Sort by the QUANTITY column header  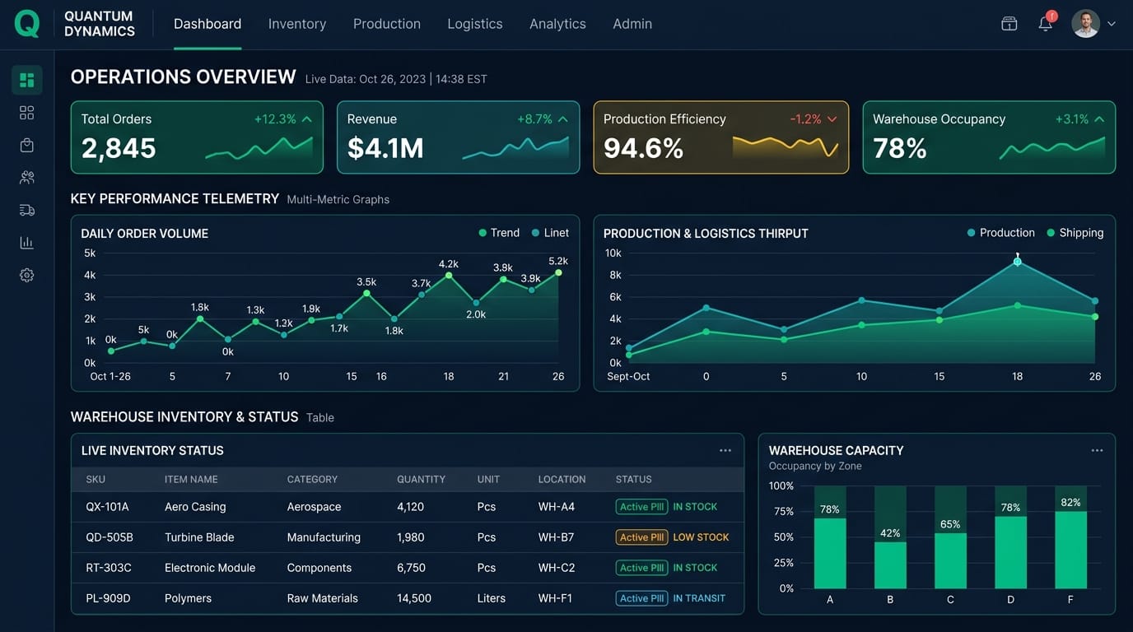[x=421, y=479]
